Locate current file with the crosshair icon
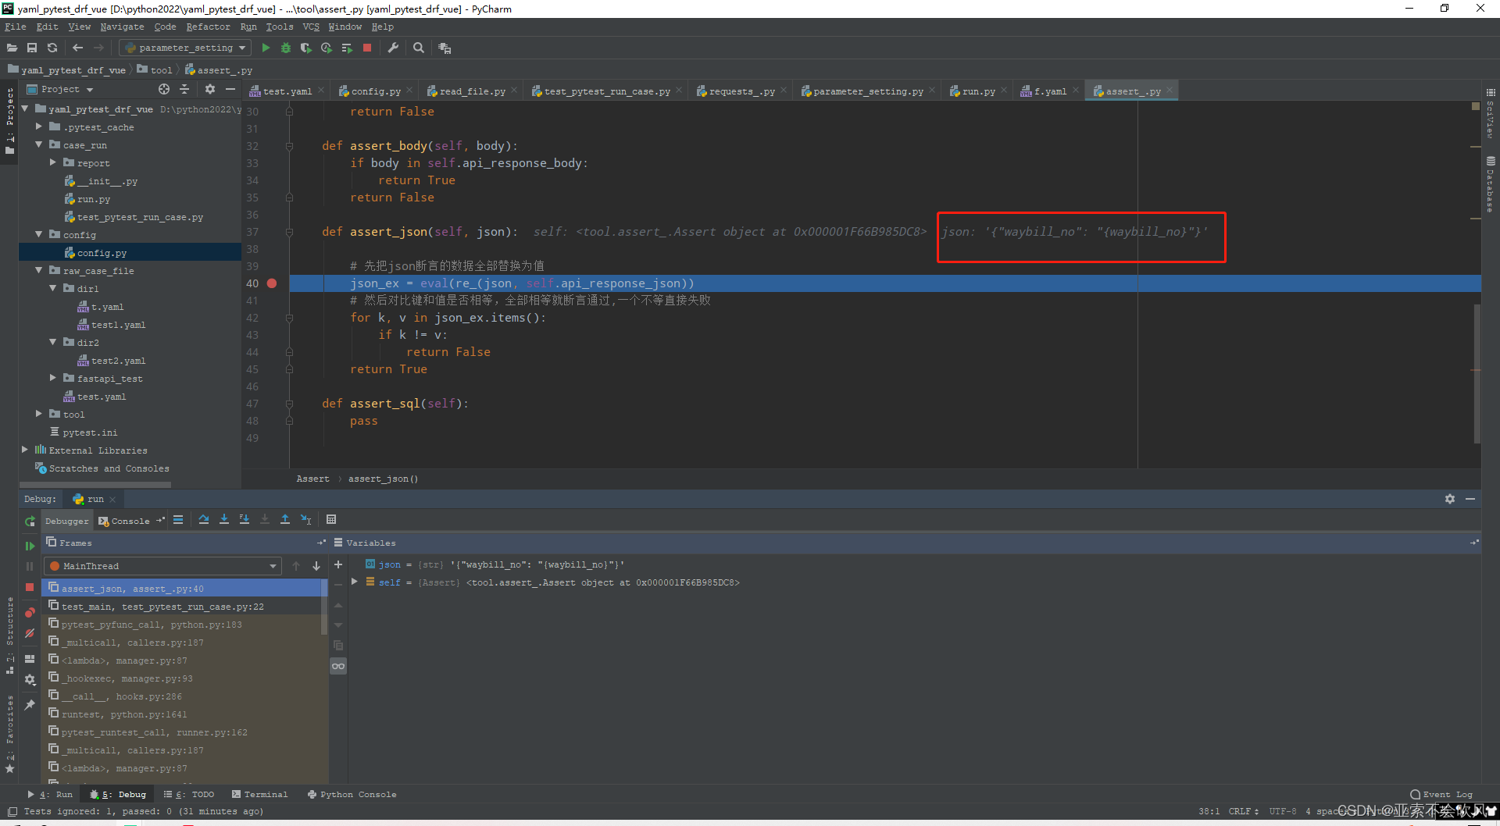 [x=163, y=89]
